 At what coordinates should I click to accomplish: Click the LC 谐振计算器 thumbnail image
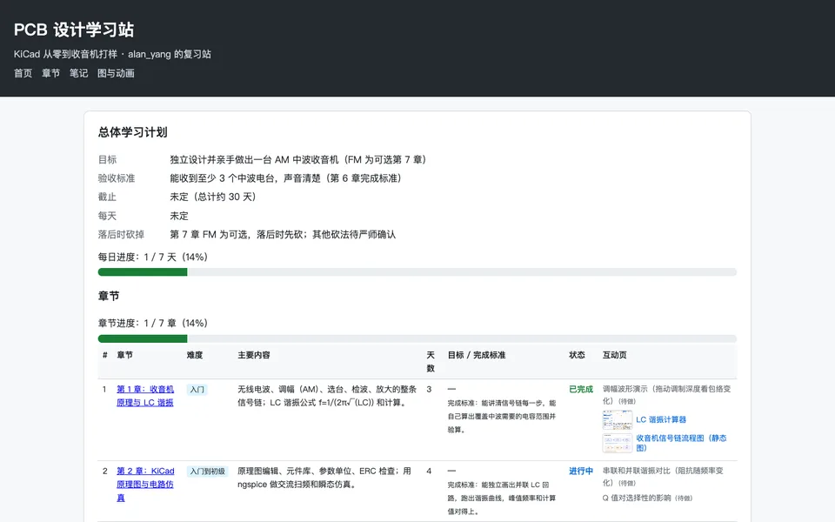618,419
